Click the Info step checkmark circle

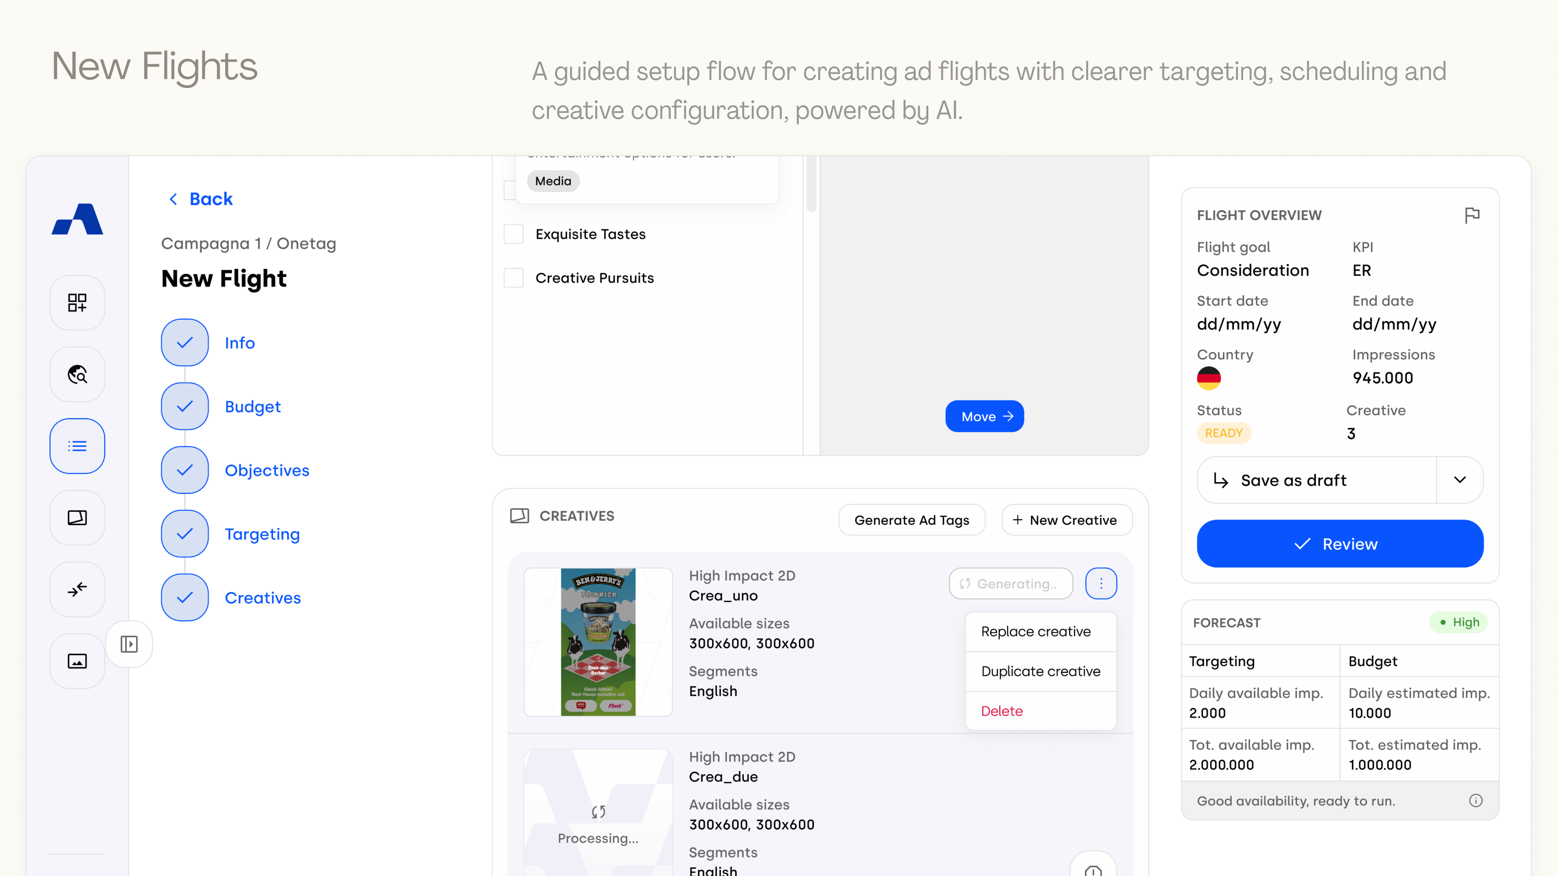185,343
